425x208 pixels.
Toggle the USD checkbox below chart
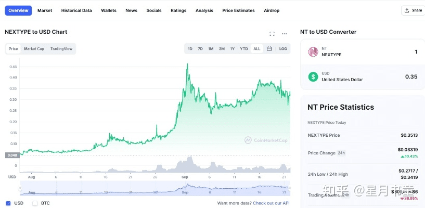coord(8,203)
